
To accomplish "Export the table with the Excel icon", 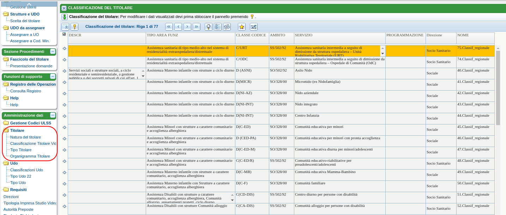I will tap(254, 27).
